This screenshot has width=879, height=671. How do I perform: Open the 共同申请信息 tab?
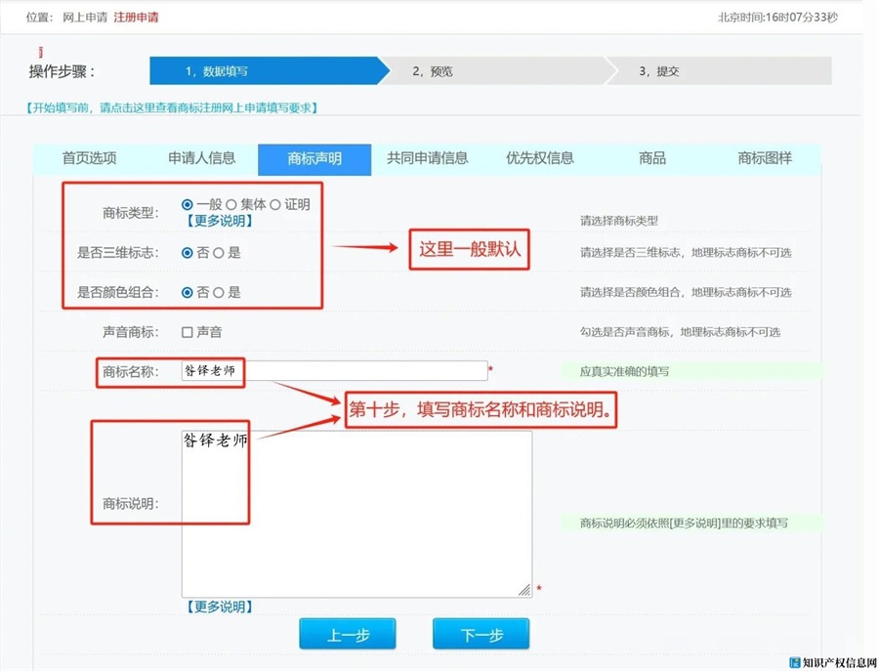pos(427,158)
